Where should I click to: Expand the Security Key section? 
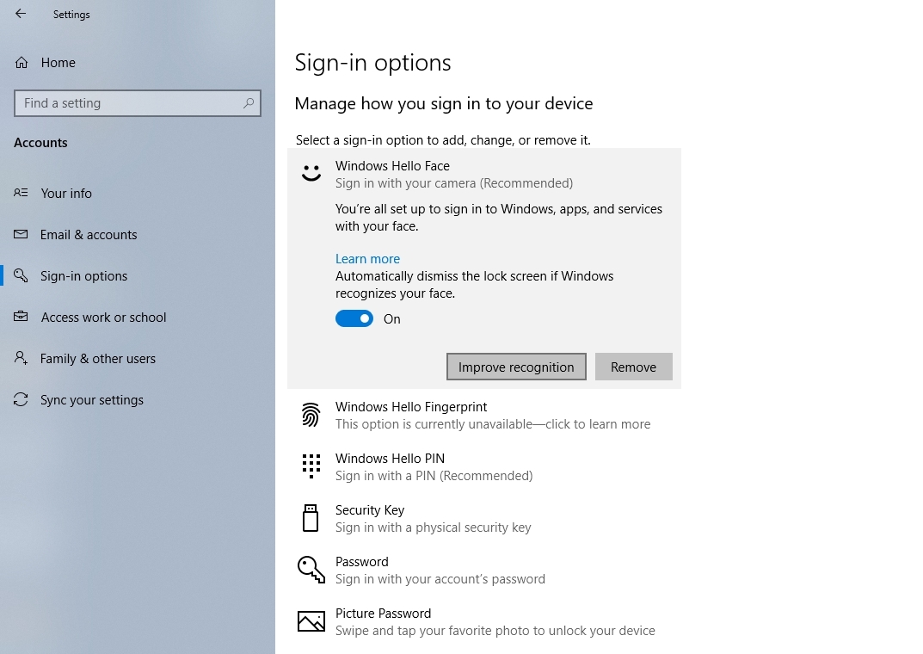point(370,509)
